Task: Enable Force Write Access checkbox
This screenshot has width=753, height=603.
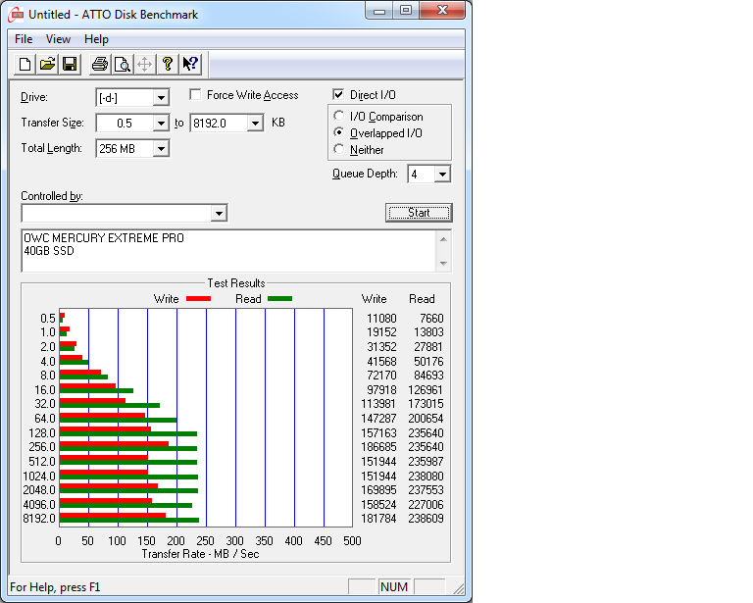Action: click(195, 94)
